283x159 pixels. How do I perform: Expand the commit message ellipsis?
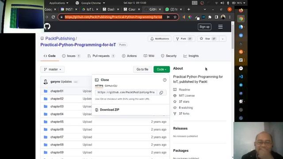coord(76,82)
